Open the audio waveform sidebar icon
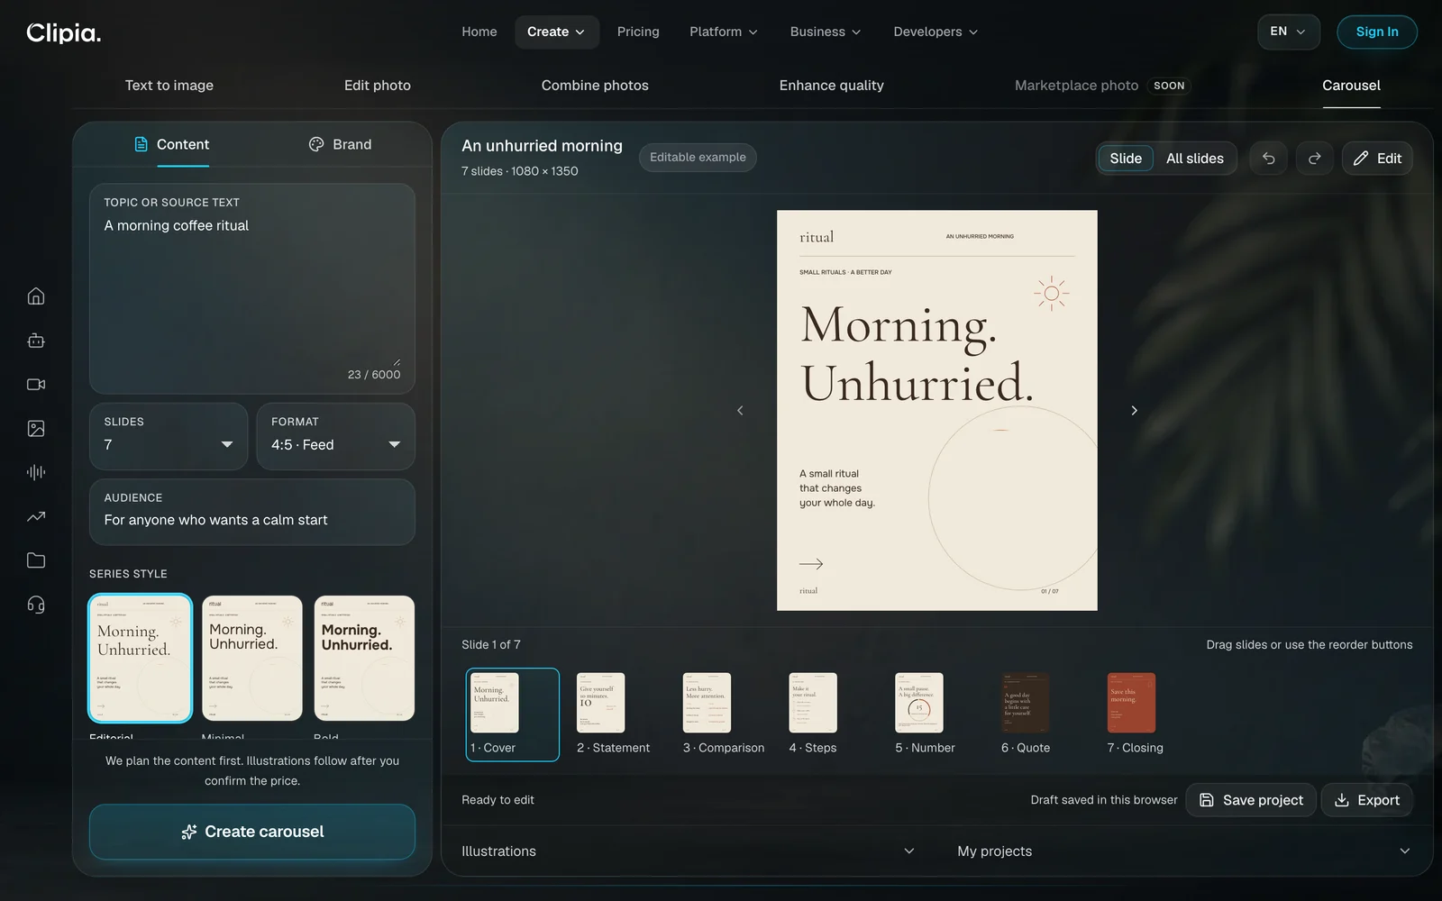Screen dimensions: 1442x901 [x=36, y=472]
